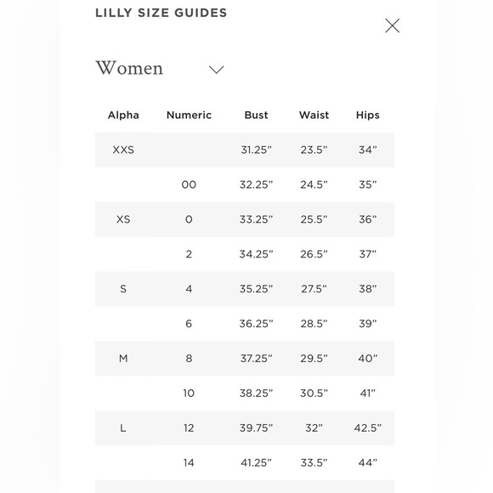Click the Hips column header

pos(367,115)
